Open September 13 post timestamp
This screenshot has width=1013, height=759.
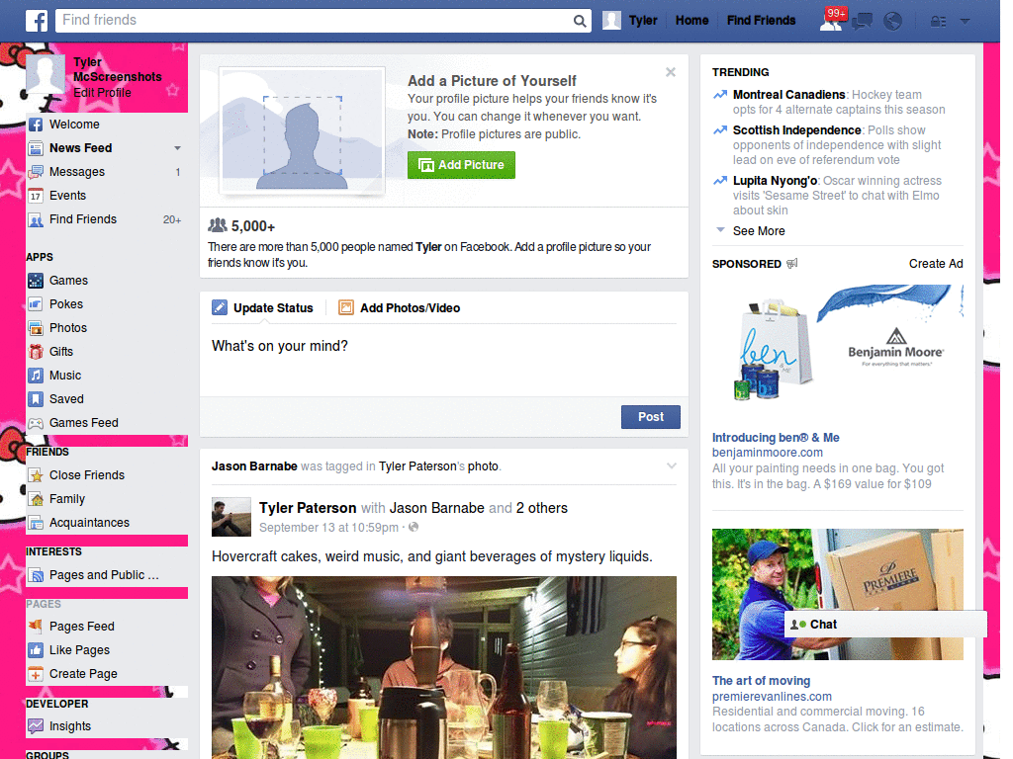(x=328, y=528)
